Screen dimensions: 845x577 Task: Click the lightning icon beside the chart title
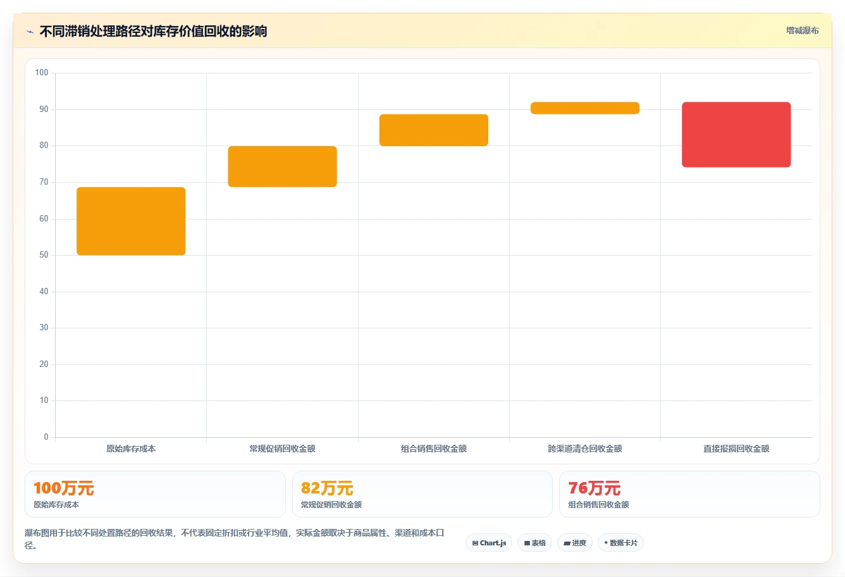pos(30,32)
